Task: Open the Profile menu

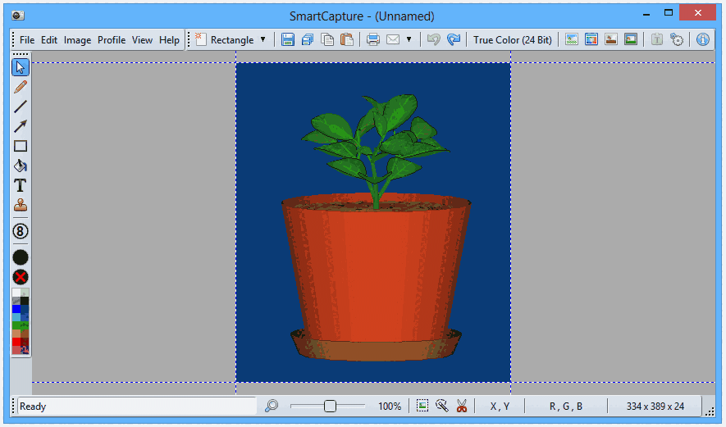Action: tap(112, 39)
